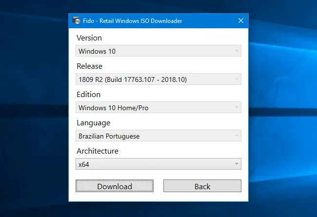The height and width of the screenshot is (217, 317).
Task: Click the Back button
Action: pyautogui.click(x=202, y=186)
